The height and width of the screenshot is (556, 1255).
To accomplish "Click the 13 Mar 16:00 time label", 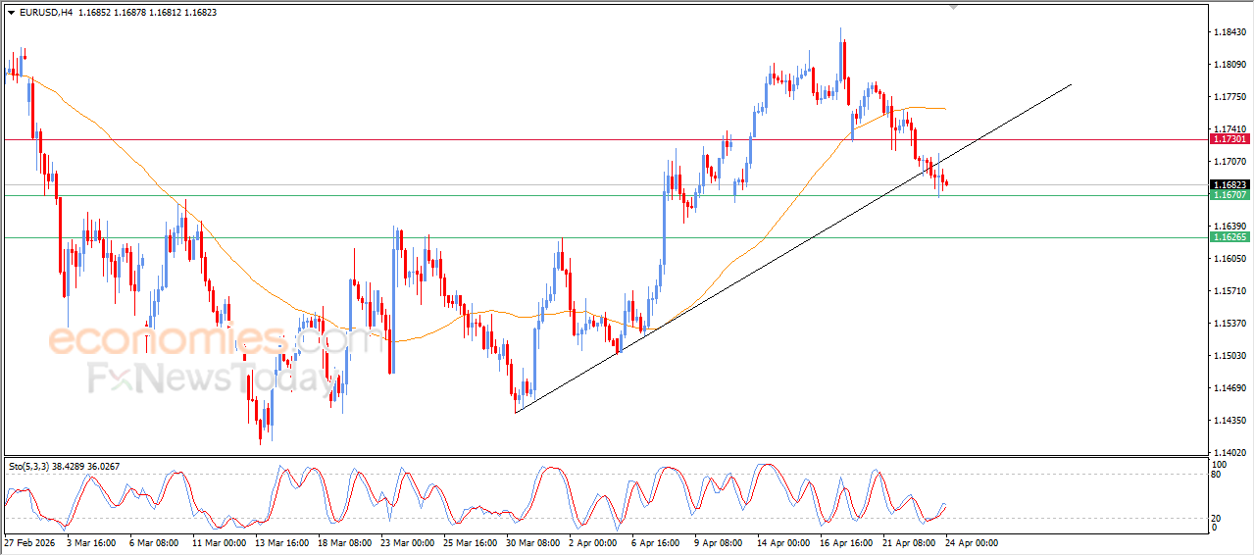I will pyautogui.click(x=280, y=542).
